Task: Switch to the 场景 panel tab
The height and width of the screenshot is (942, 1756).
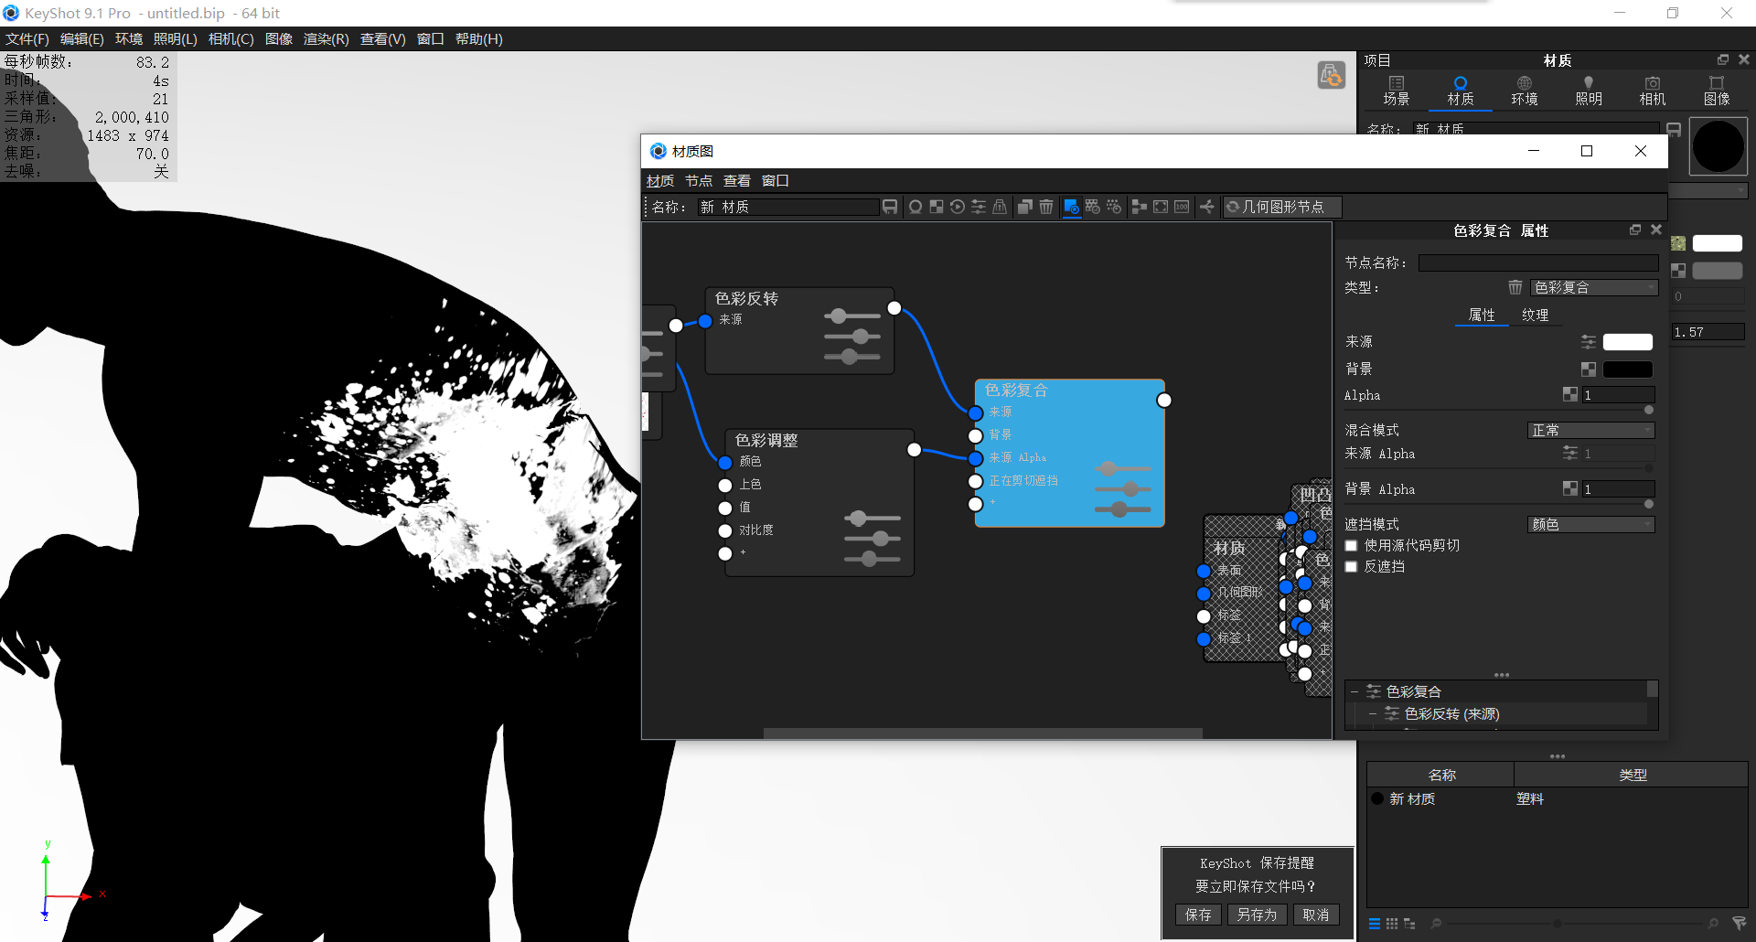Action: click(x=1397, y=91)
